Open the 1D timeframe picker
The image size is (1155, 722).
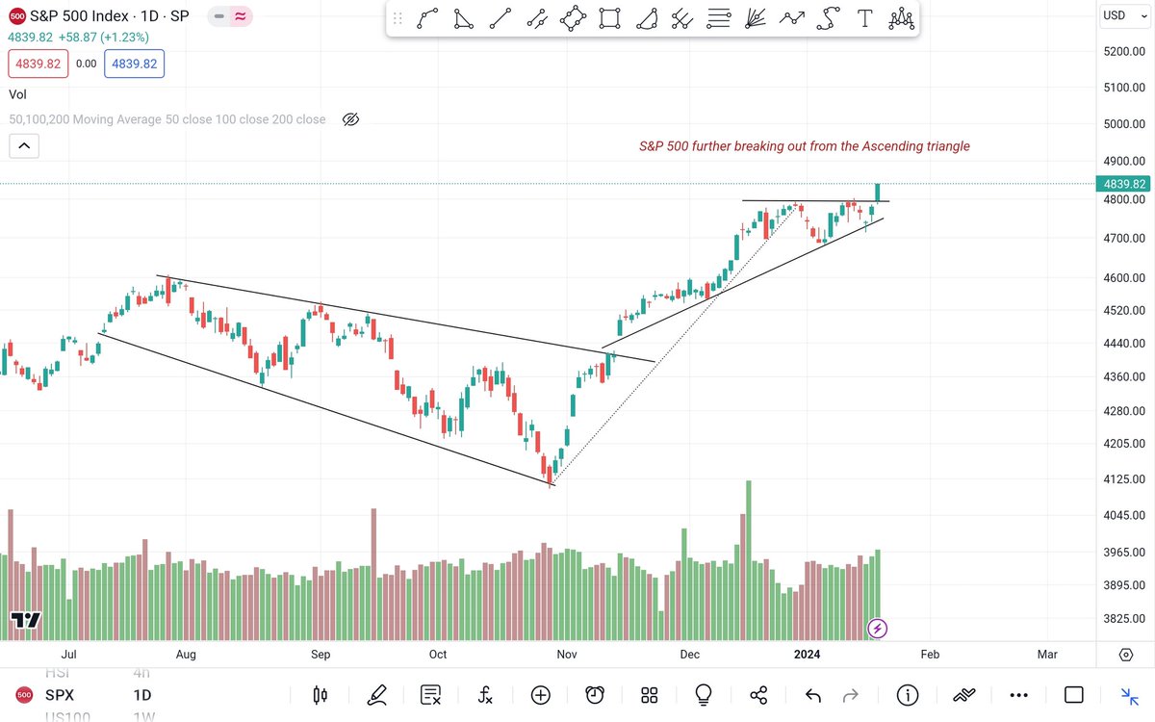coord(141,695)
